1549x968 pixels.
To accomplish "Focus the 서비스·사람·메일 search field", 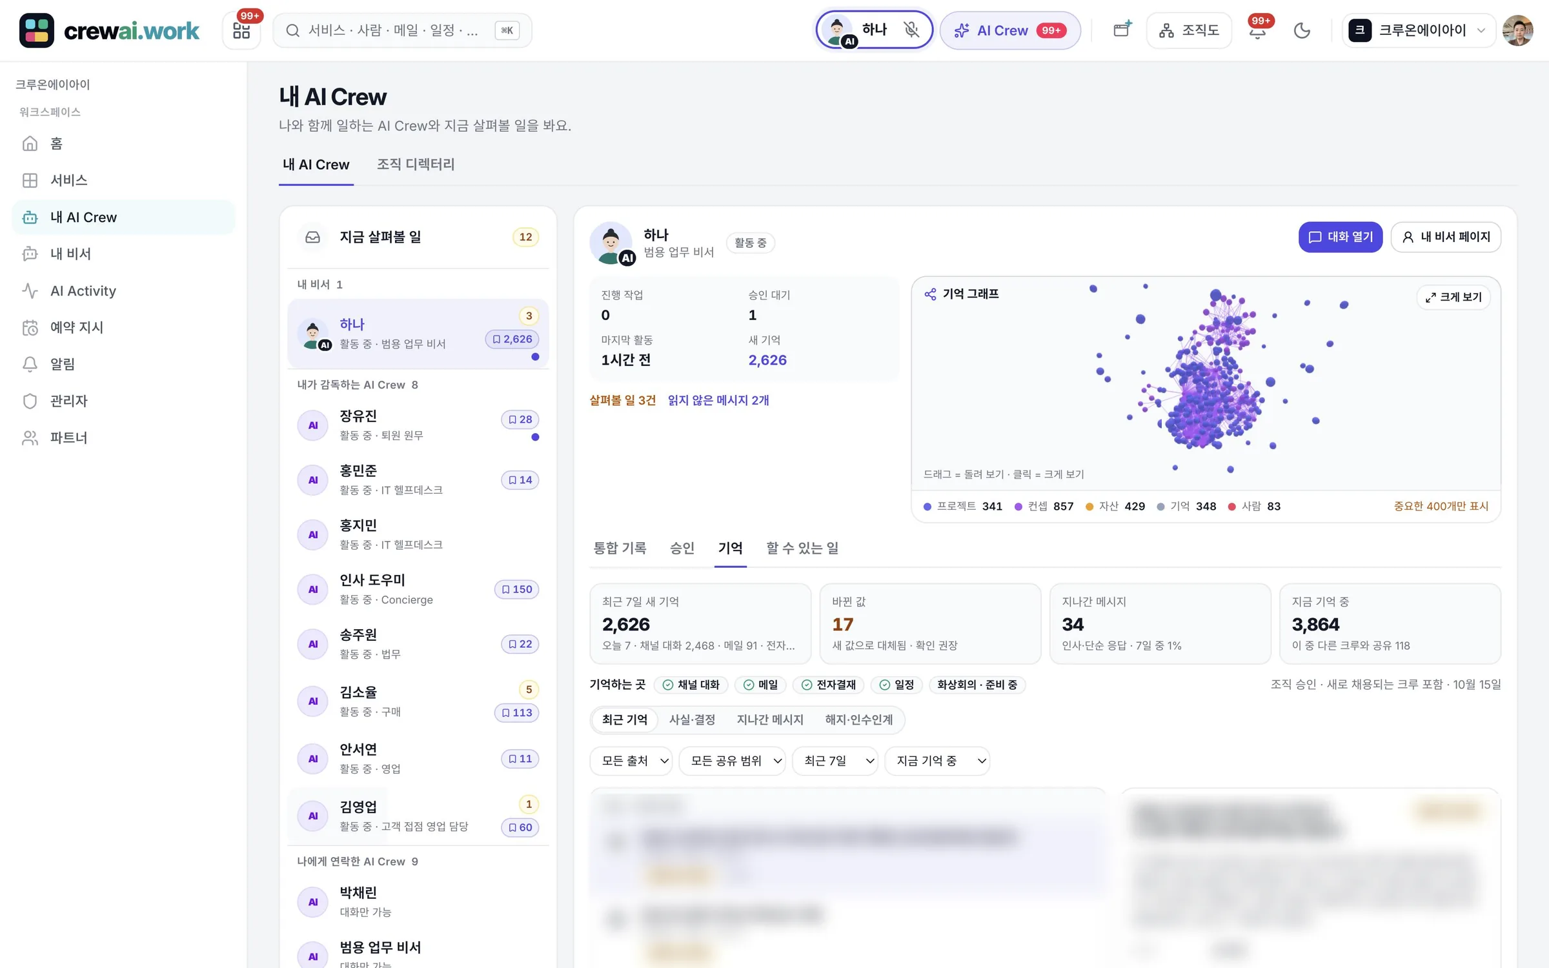I will pyautogui.click(x=403, y=30).
